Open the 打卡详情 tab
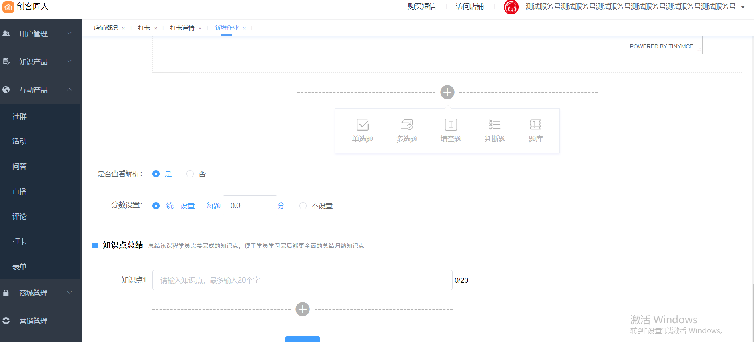The height and width of the screenshot is (342, 754). [x=182, y=28]
